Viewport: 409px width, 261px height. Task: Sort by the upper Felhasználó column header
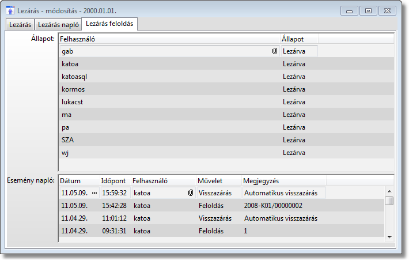point(169,39)
